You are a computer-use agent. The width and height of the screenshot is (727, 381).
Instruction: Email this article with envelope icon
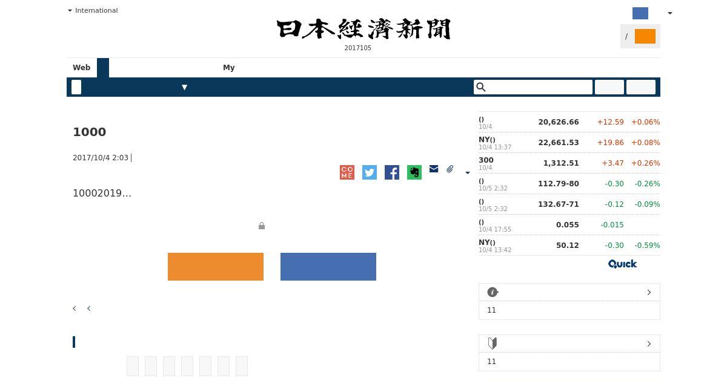tap(434, 169)
